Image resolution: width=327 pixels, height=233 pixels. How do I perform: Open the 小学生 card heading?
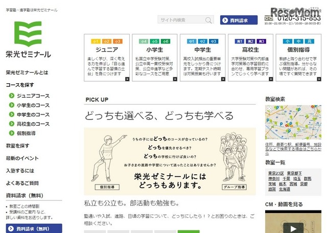(154, 50)
